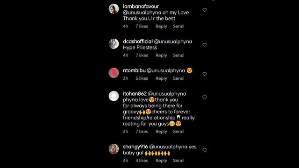Like ntombibu's comment via heart icon
This screenshot has width=299, height=168.
click(x=205, y=74)
